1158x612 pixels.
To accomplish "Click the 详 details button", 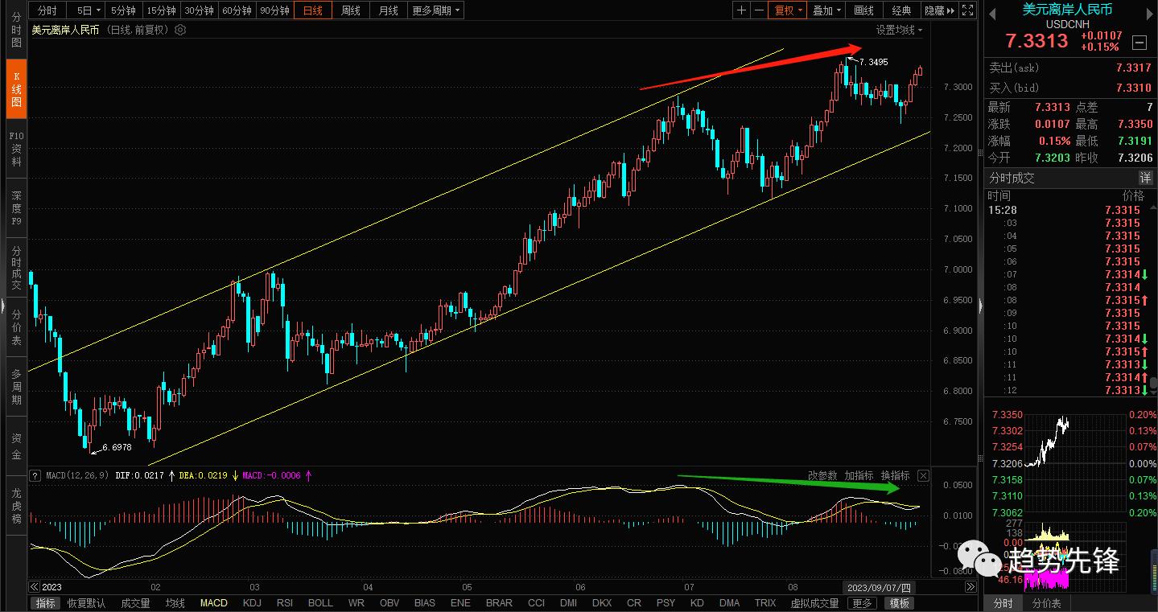I will tap(1144, 178).
